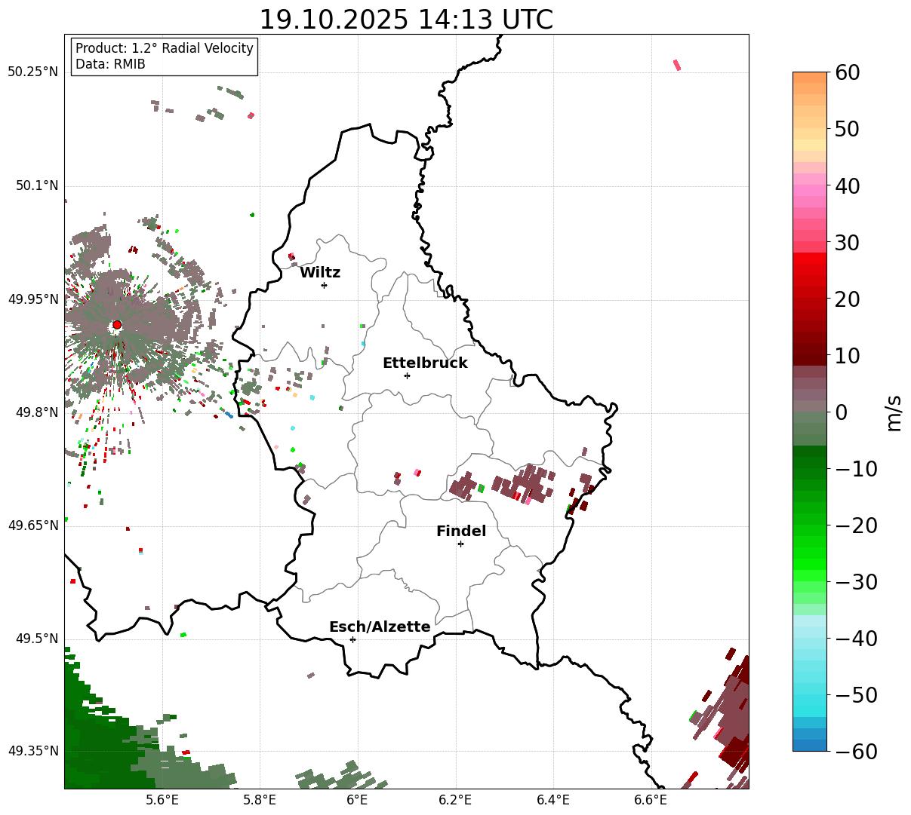Click the colorbar label −40
The width and height of the screenshot is (911, 815).
point(856,639)
